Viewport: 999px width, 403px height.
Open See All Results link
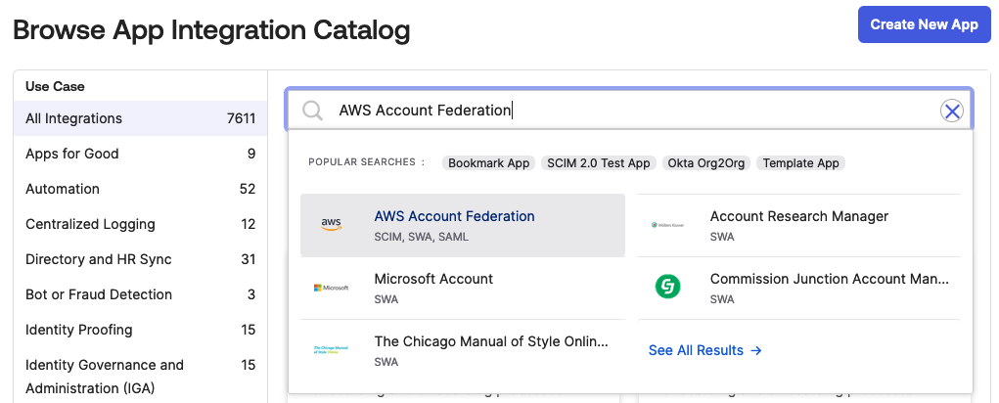click(x=704, y=350)
